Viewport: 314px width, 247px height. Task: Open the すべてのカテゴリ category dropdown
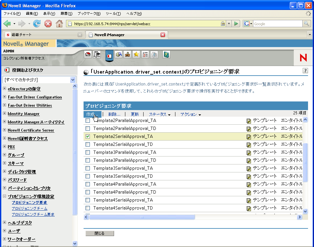[x=39, y=80]
